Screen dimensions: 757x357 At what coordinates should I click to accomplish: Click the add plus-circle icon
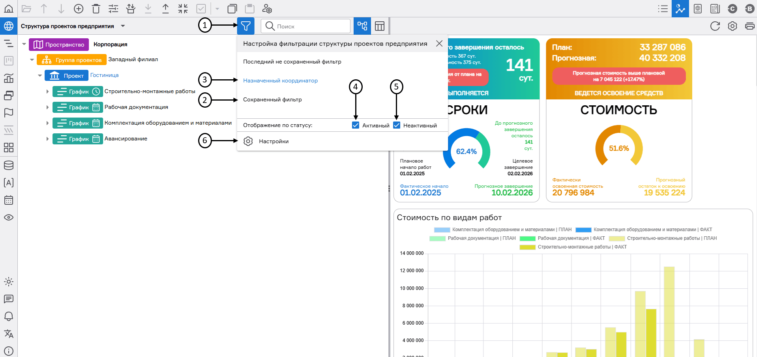click(79, 9)
